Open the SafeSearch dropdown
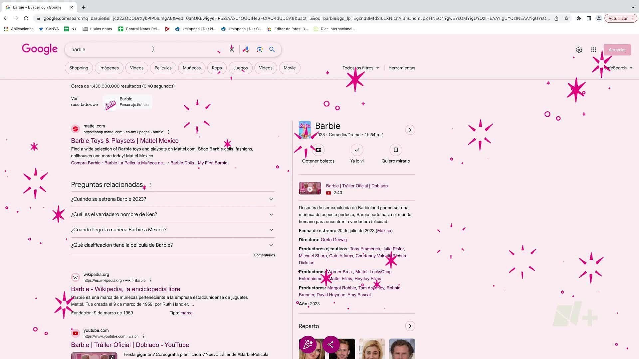This screenshot has height=359, width=639. [618, 68]
